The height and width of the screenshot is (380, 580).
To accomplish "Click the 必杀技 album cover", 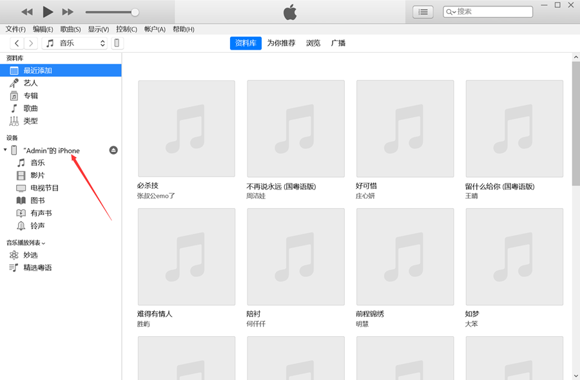I will coord(186,129).
